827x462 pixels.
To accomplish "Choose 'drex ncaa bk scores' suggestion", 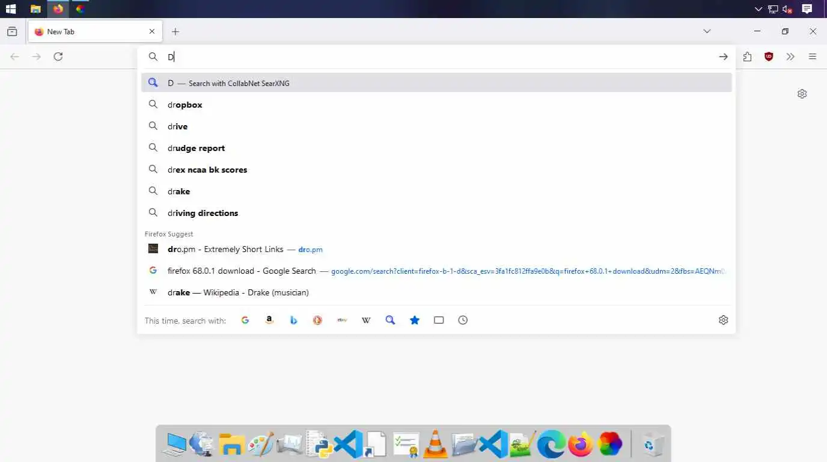I will point(436,170).
